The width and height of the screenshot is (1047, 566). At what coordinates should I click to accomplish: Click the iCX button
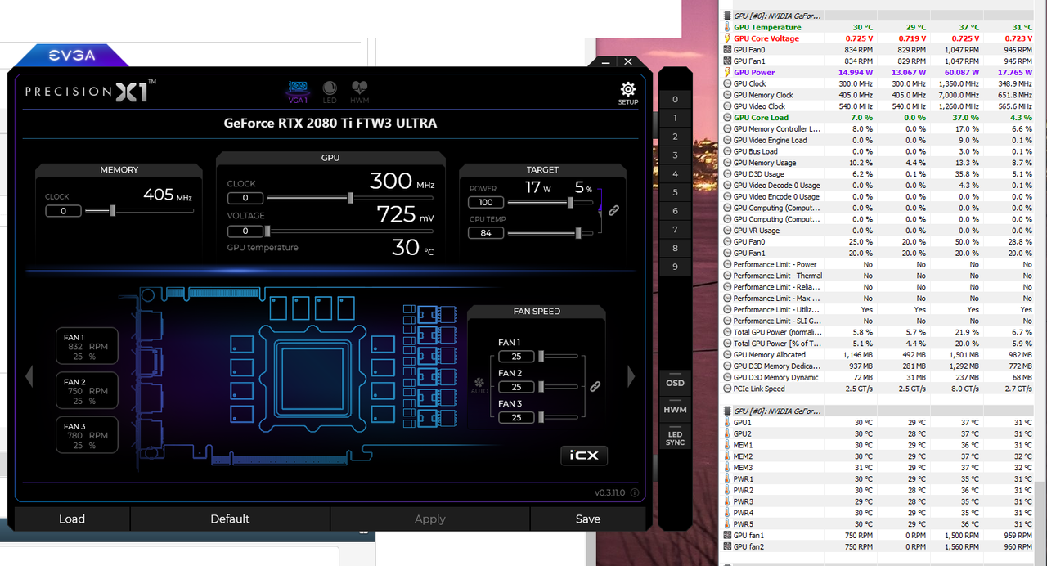pos(584,456)
